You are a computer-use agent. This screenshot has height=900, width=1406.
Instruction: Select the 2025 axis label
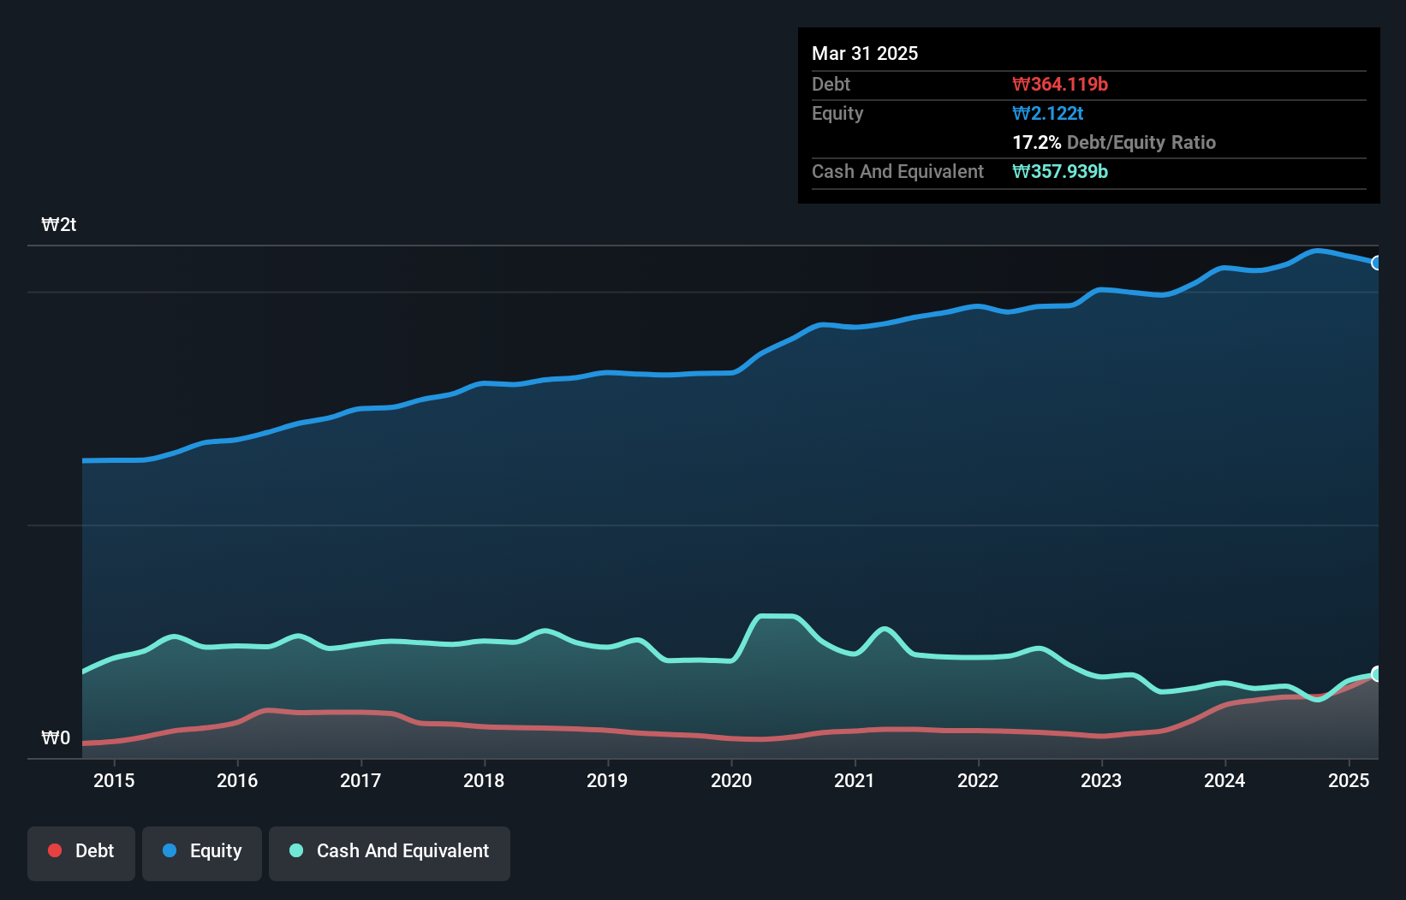[x=1349, y=780]
